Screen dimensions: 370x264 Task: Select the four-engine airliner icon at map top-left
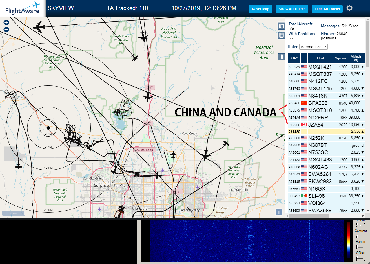39,28
